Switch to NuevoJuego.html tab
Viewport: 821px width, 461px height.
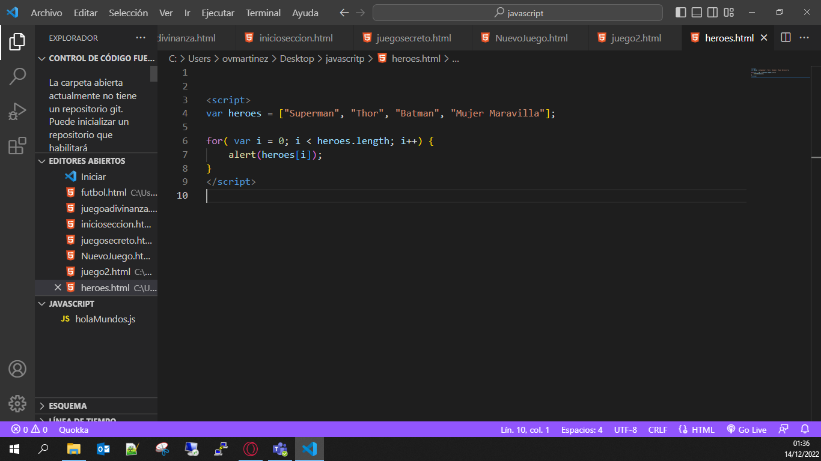pos(530,38)
